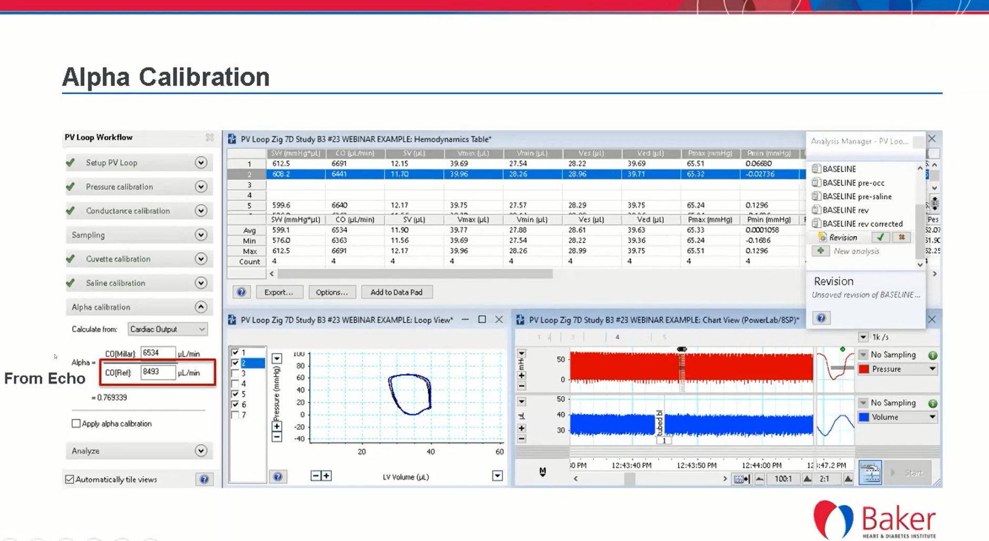This screenshot has width=989, height=541.
Task: Click the Export... button
Action: (x=279, y=292)
